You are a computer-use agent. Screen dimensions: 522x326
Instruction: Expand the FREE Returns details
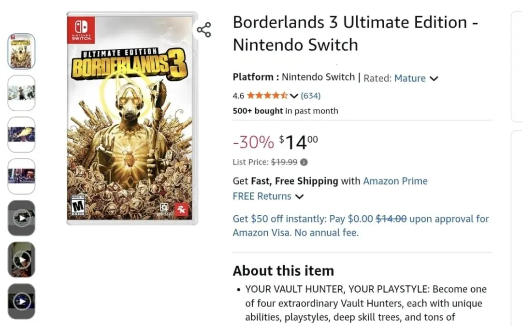click(x=299, y=196)
